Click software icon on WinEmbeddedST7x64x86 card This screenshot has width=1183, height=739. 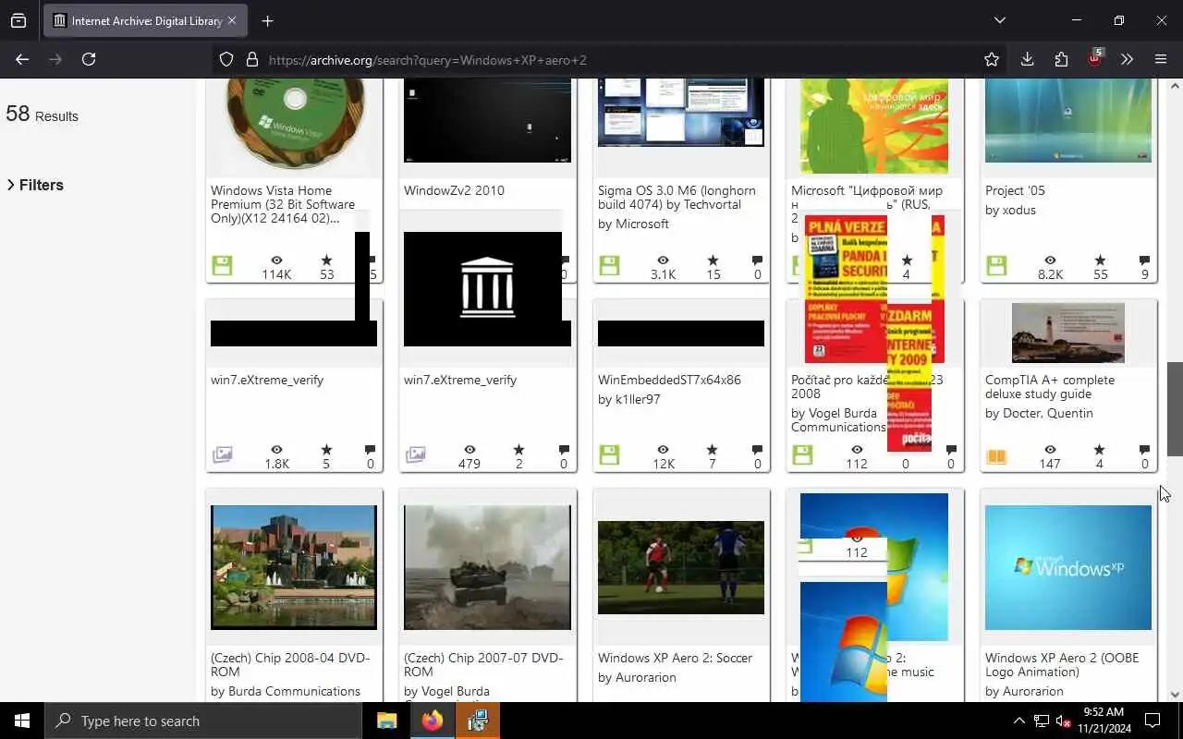tap(609, 454)
